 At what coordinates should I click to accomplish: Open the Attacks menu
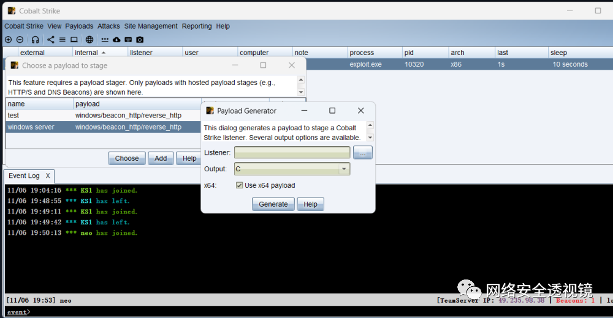click(x=109, y=26)
